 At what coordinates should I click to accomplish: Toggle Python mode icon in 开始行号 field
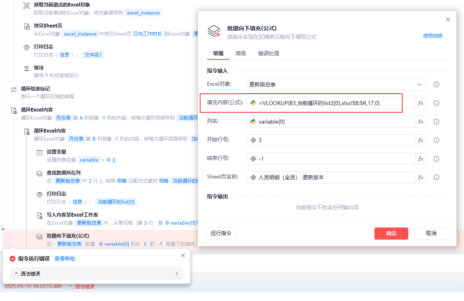(253, 140)
